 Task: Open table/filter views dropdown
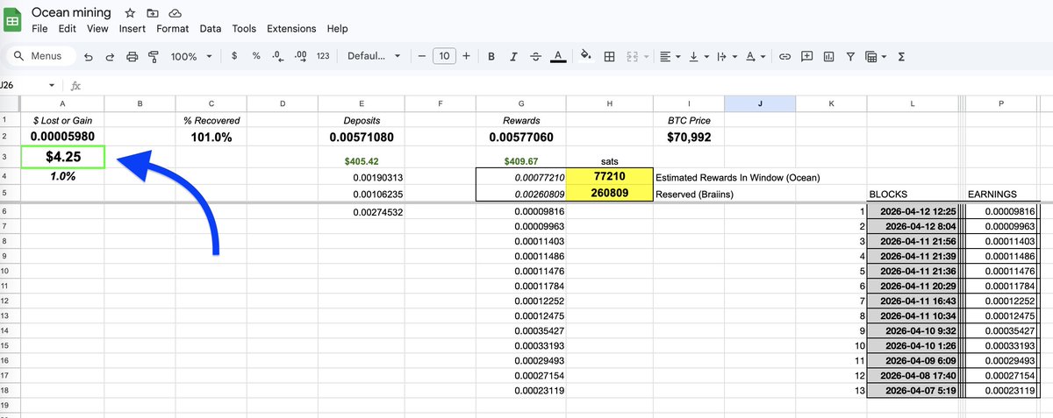tap(876, 56)
